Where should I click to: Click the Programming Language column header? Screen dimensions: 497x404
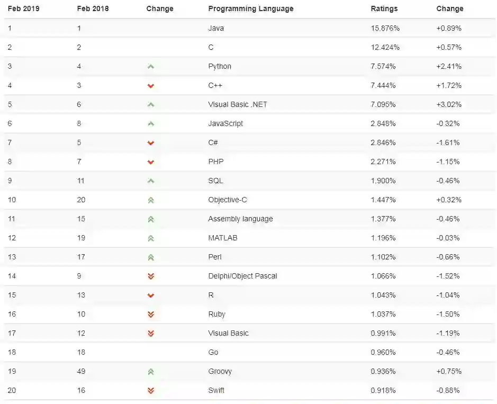click(x=250, y=8)
